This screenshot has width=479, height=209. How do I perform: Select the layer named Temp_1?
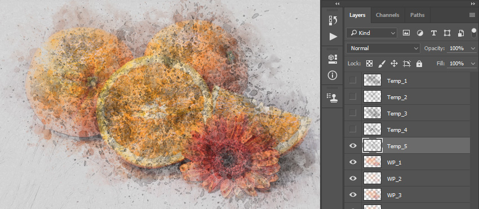(x=397, y=81)
